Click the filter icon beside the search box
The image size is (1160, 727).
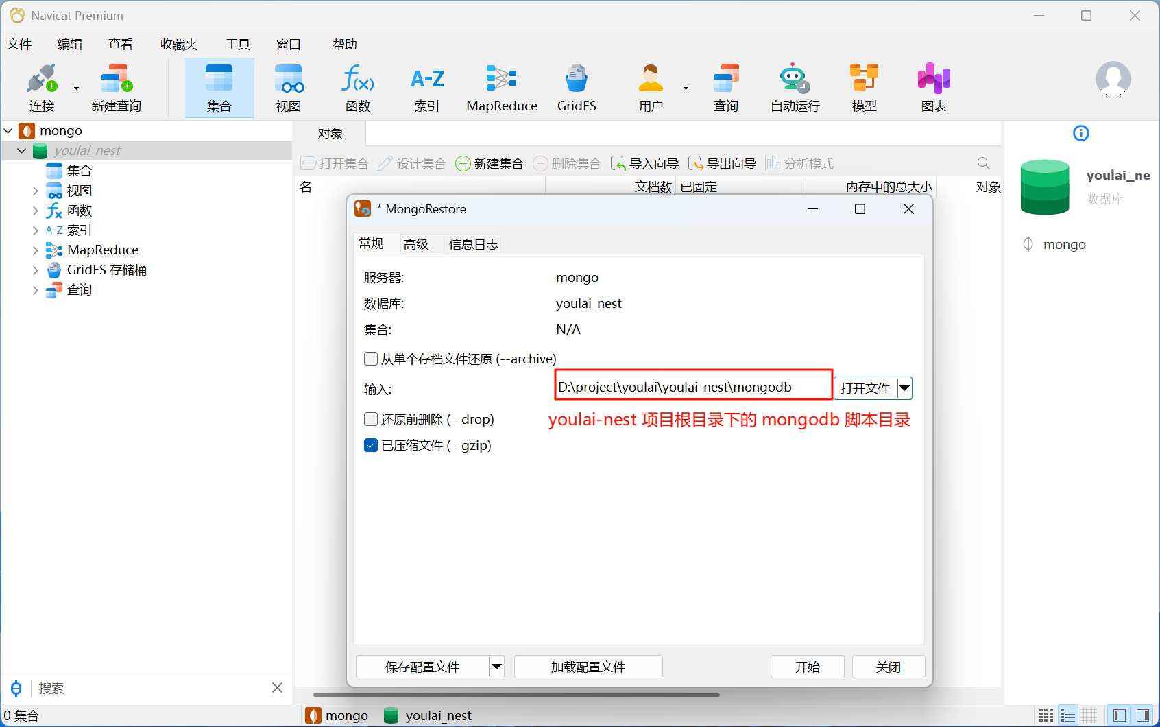[16, 688]
